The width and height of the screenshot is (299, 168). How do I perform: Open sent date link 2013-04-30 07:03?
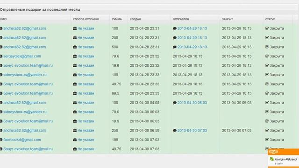tap(192, 131)
